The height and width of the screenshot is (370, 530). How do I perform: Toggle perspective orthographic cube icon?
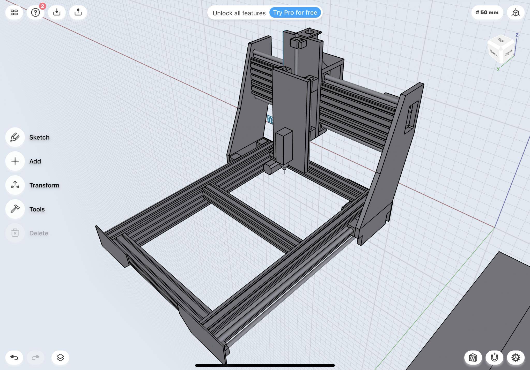tap(516, 12)
